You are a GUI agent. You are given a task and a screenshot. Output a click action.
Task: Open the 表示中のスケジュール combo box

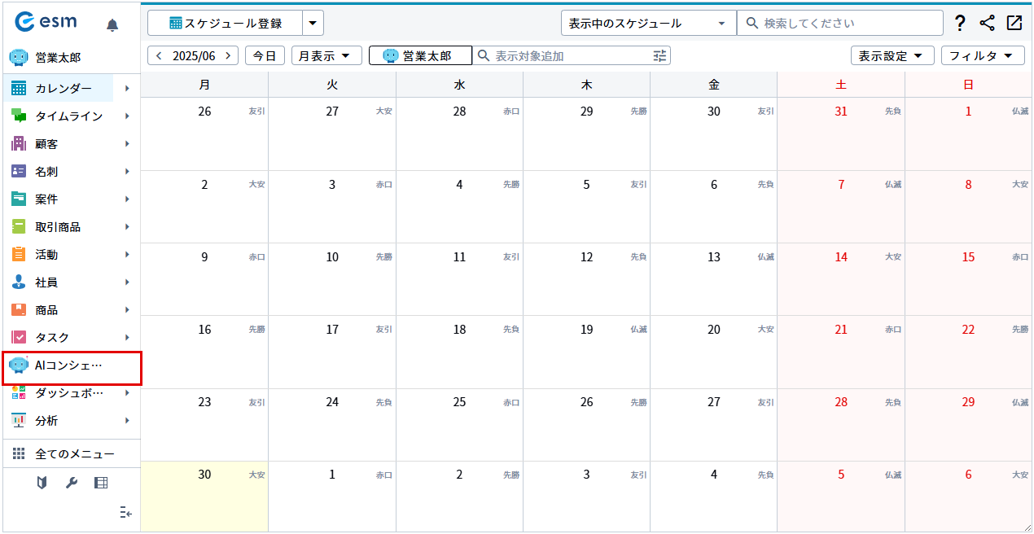tap(648, 24)
